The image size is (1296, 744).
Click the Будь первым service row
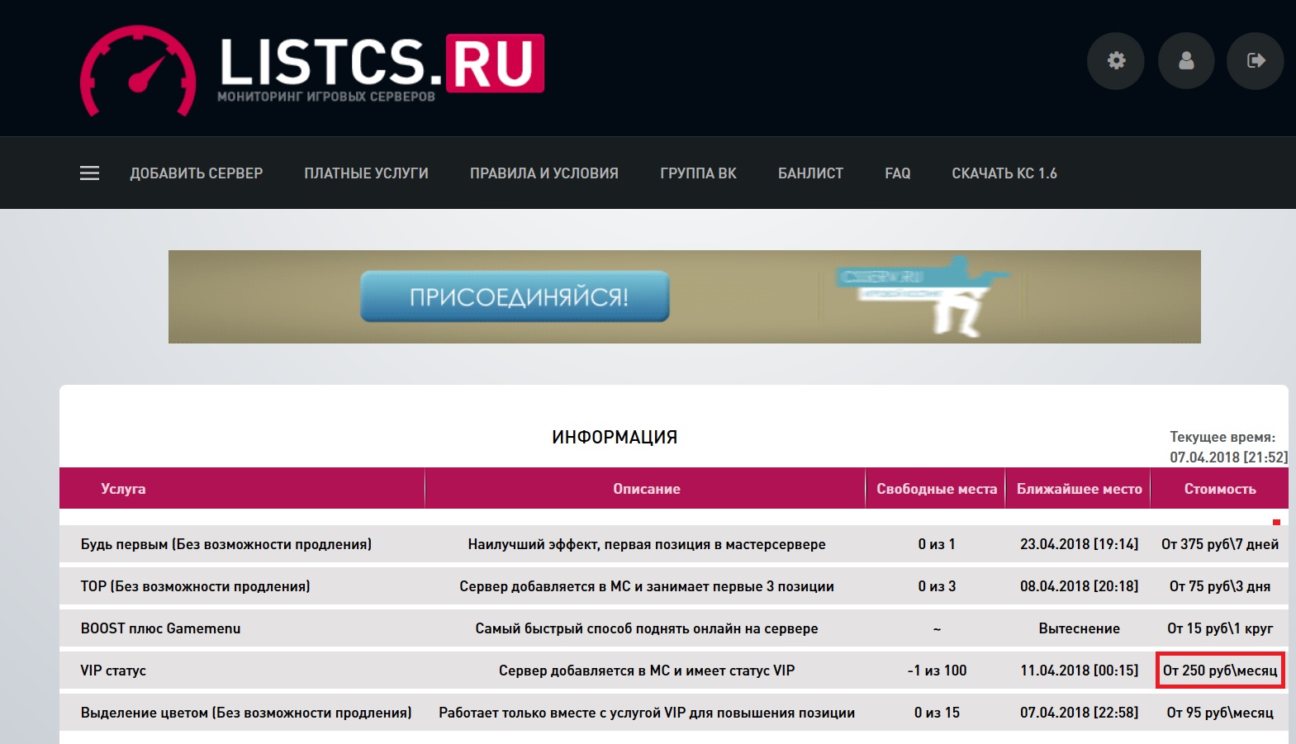coord(674,544)
